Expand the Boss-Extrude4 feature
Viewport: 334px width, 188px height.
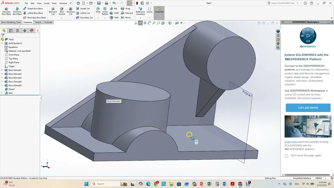[x=2, y=82]
